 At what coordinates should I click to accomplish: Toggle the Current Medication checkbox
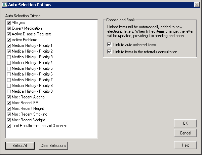(x=9, y=28)
